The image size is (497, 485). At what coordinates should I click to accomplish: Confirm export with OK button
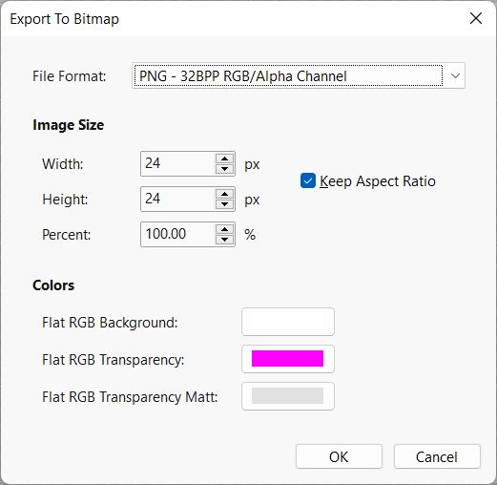click(339, 456)
